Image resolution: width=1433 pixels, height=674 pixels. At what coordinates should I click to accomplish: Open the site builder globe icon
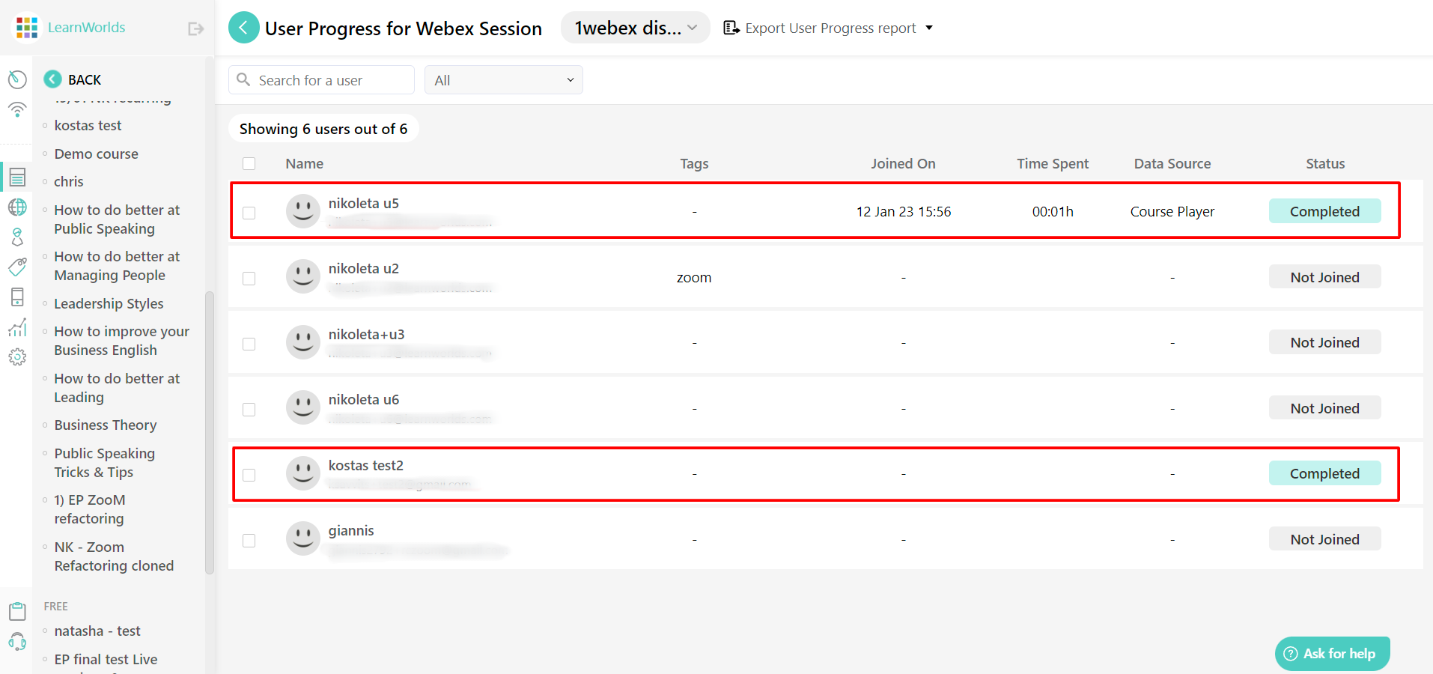pos(17,207)
